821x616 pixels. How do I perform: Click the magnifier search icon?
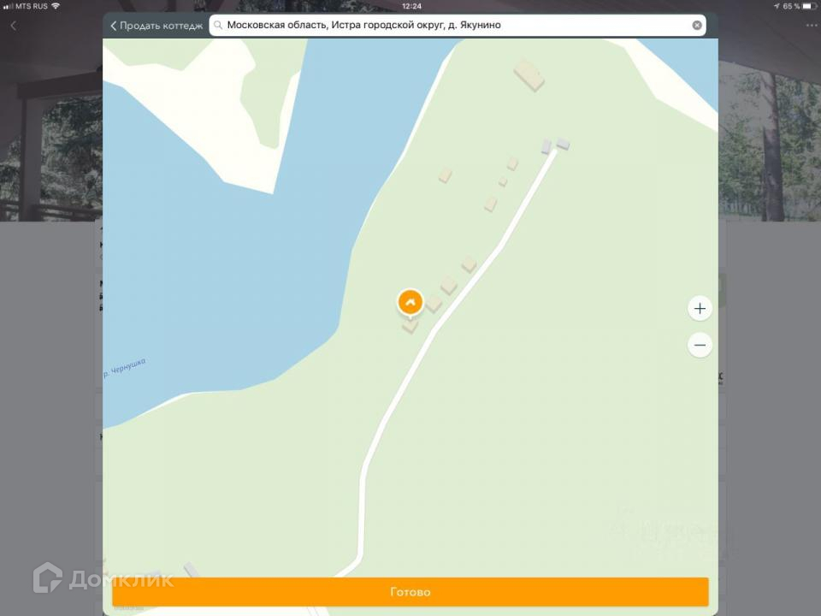(218, 25)
